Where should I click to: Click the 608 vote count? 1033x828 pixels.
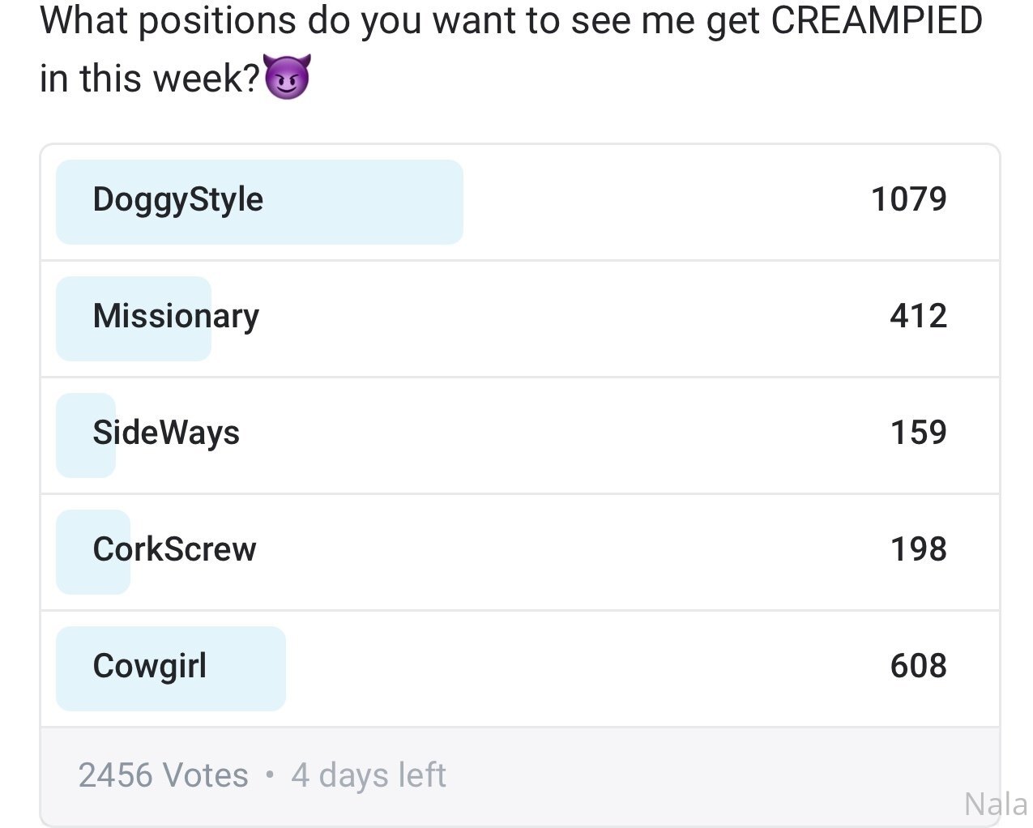click(x=918, y=666)
